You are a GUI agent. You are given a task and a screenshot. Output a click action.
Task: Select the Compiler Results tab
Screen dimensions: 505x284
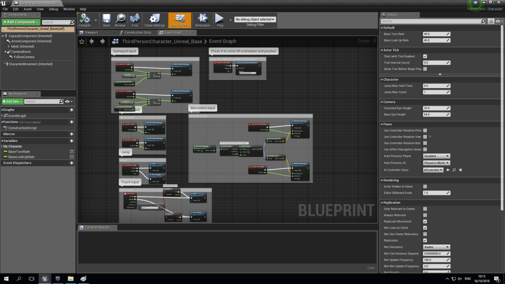97,227
